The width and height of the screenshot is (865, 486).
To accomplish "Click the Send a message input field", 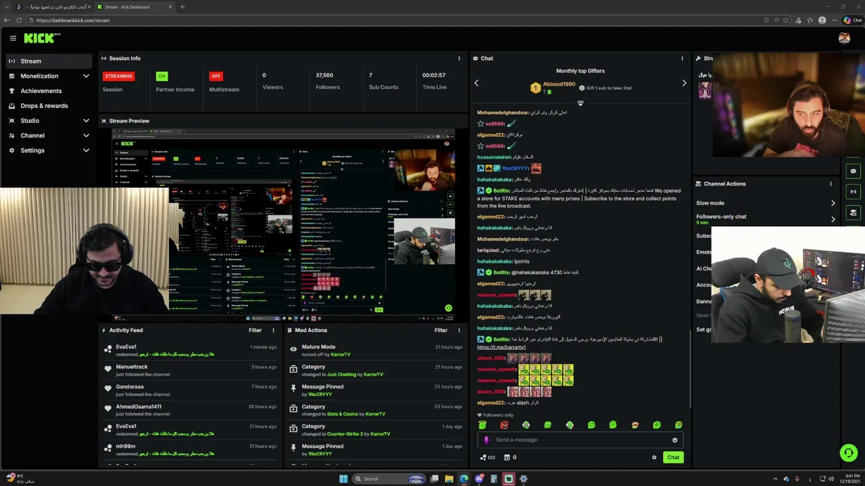I will coord(580,440).
